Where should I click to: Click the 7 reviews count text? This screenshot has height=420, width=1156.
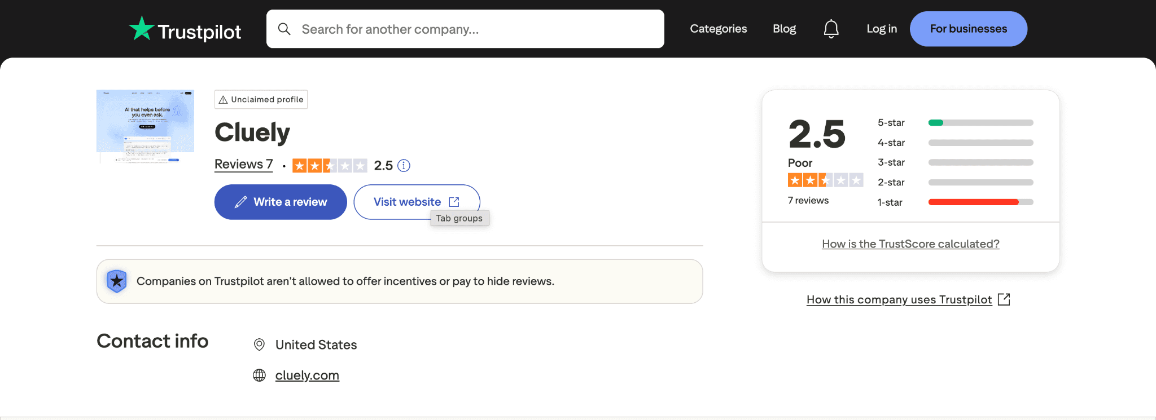808,201
